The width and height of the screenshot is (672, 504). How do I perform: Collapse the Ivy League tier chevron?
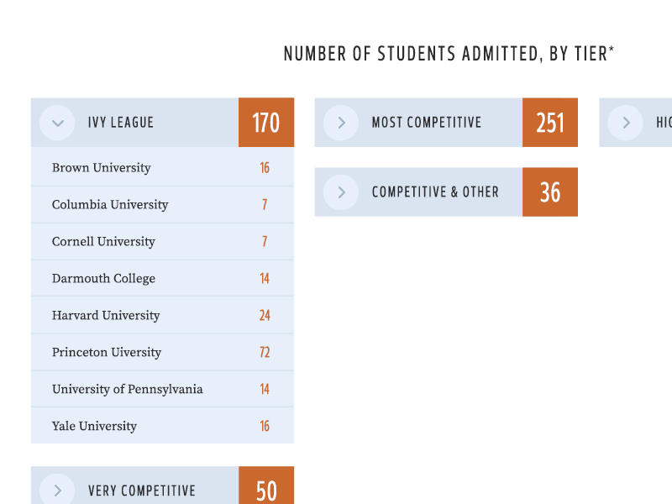(57, 123)
